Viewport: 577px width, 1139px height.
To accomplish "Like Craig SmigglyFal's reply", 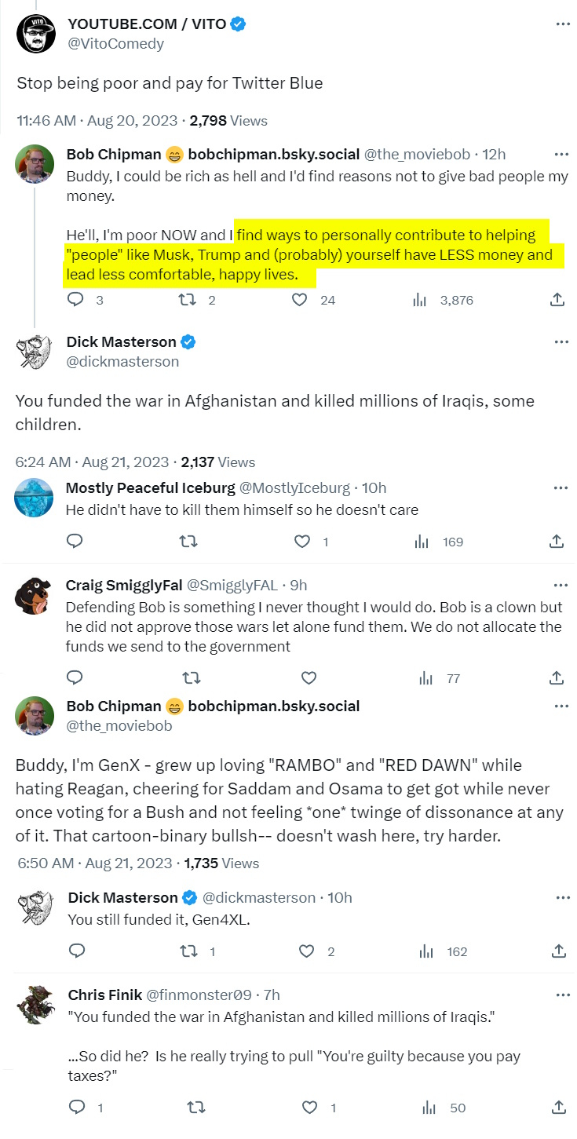I will (x=309, y=677).
